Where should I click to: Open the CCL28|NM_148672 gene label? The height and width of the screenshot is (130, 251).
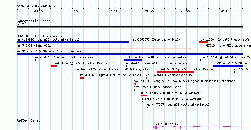tap(168, 124)
